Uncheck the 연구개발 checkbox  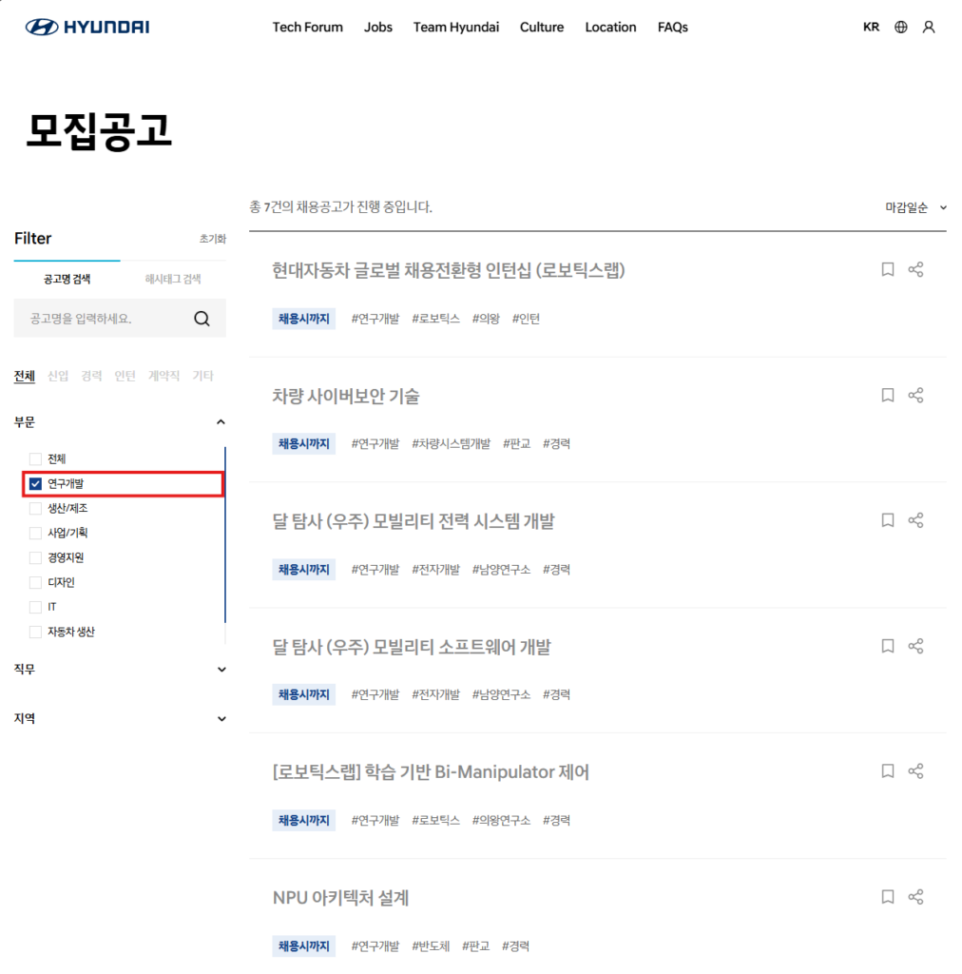pos(35,484)
